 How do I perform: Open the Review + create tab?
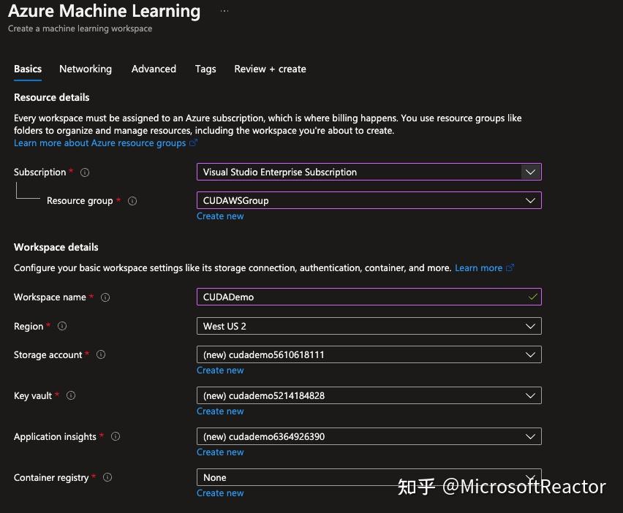270,69
